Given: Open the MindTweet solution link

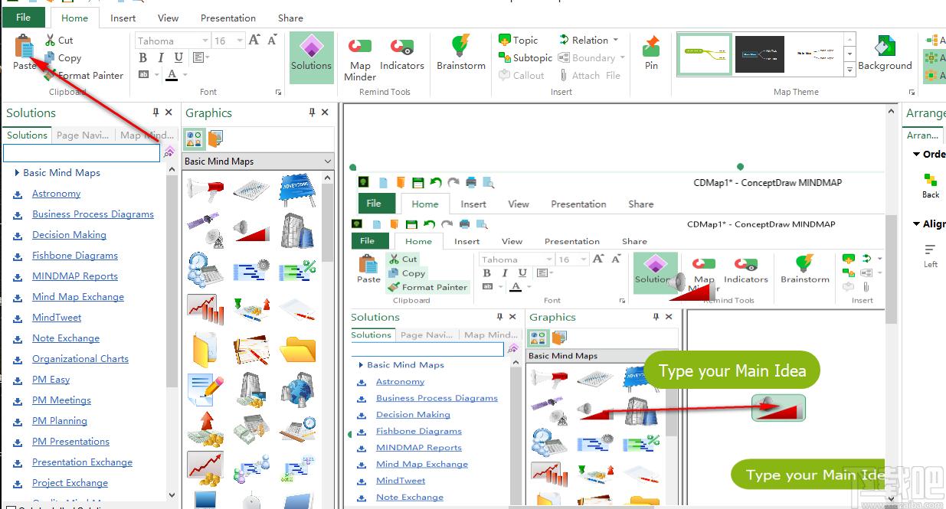Looking at the screenshot, I should pyautogui.click(x=57, y=318).
